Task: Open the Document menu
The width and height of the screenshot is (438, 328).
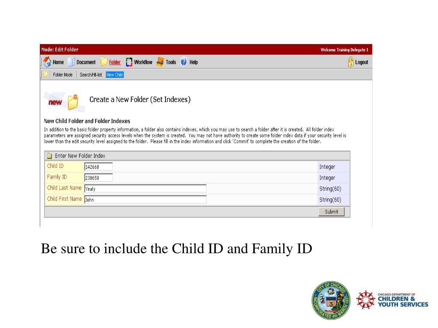Action: [x=86, y=62]
